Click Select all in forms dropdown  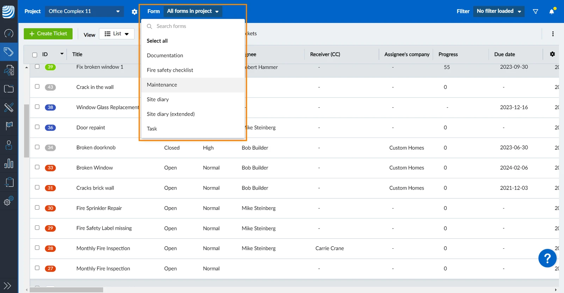tap(157, 41)
